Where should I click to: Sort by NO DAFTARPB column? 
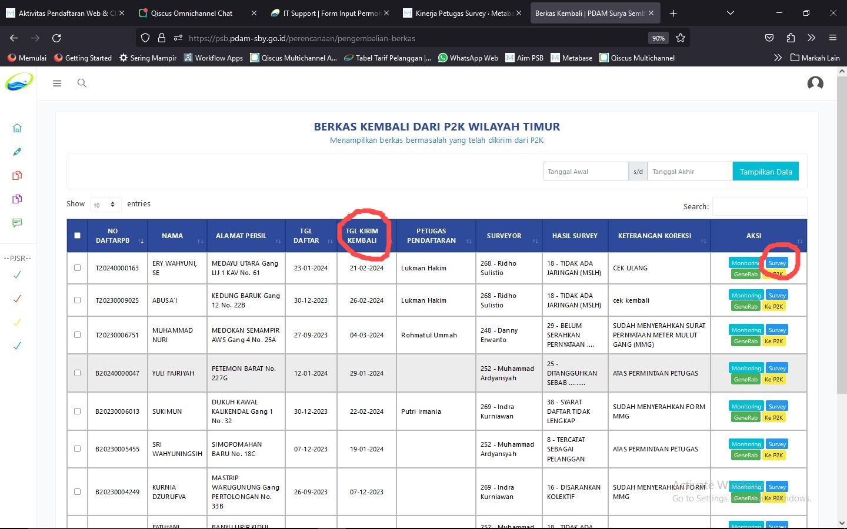tap(117, 236)
